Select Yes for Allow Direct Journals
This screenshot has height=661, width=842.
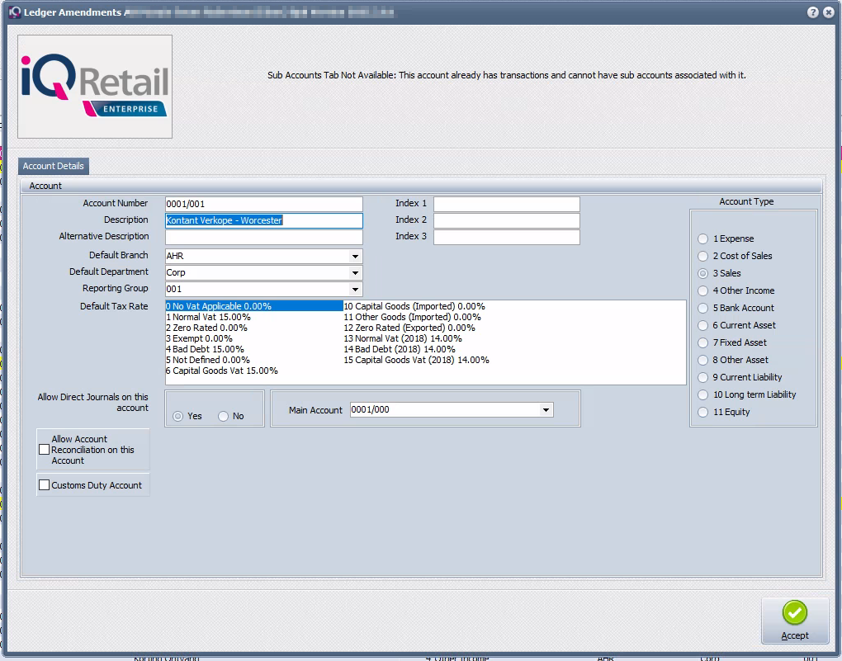click(x=177, y=416)
